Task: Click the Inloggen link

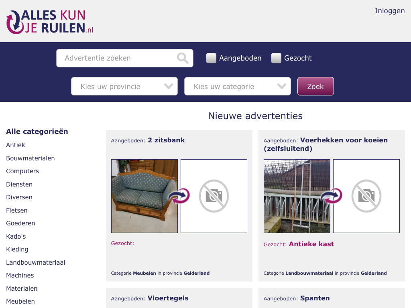Action: [x=389, y=11]
